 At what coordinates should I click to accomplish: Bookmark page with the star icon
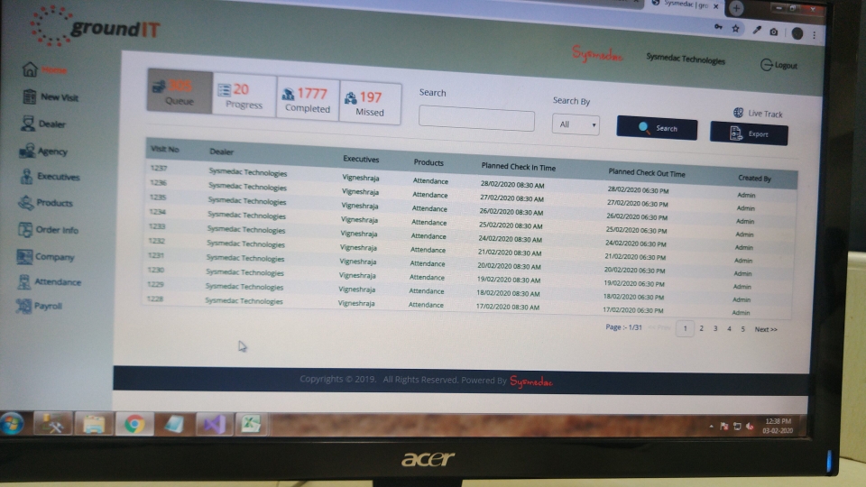click(x=736, y=29)
